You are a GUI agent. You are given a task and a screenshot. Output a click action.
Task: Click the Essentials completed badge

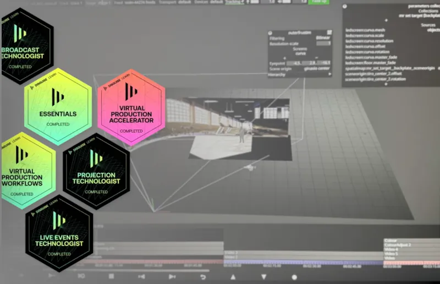[58, 107]
